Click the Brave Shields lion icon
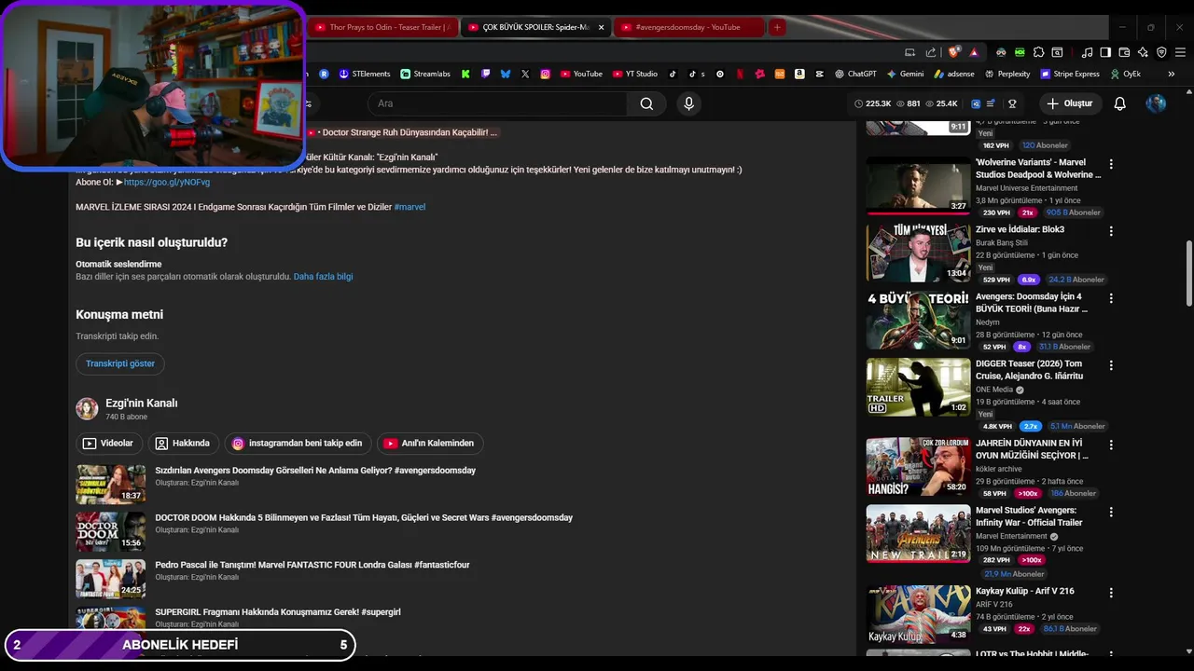This screenshot has height=671, width=1194. coord(953,52)
